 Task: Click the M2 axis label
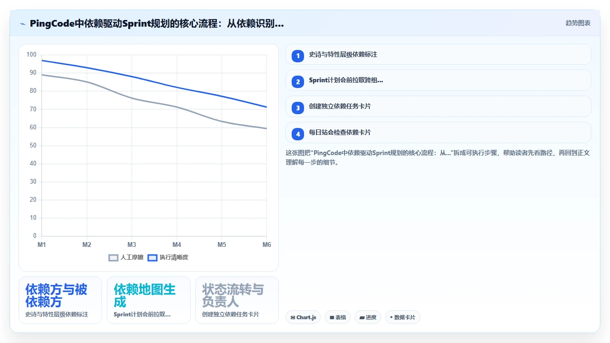pyautogui.click(x=87, y=245)
